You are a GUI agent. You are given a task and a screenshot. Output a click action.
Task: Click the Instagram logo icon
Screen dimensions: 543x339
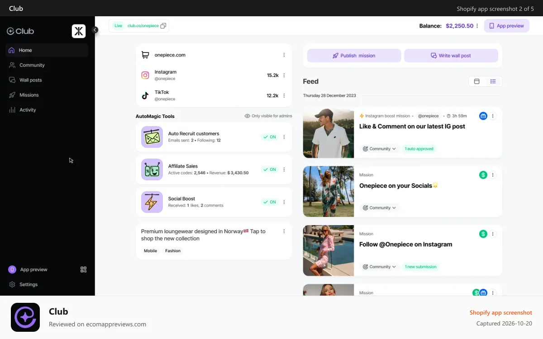(x=145, y=75)
